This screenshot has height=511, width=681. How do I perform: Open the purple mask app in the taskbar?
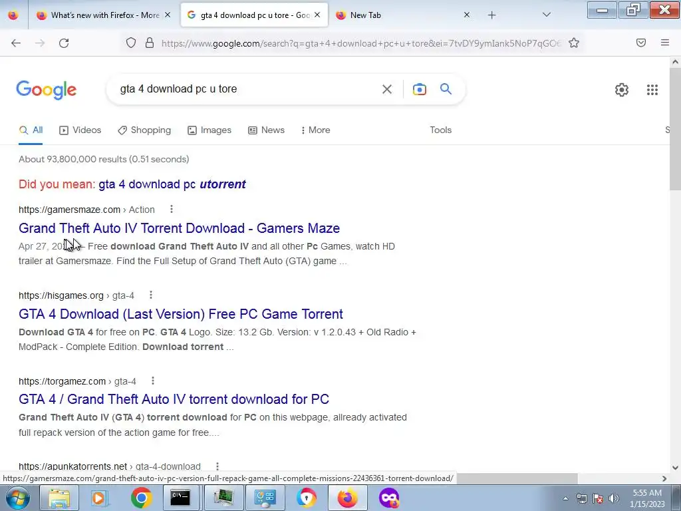tap(388, 498)
